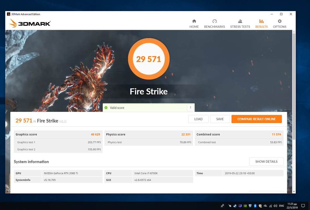Click the SAVE button
The width and height of the screenshot is (310, 210).
point(220,119)
